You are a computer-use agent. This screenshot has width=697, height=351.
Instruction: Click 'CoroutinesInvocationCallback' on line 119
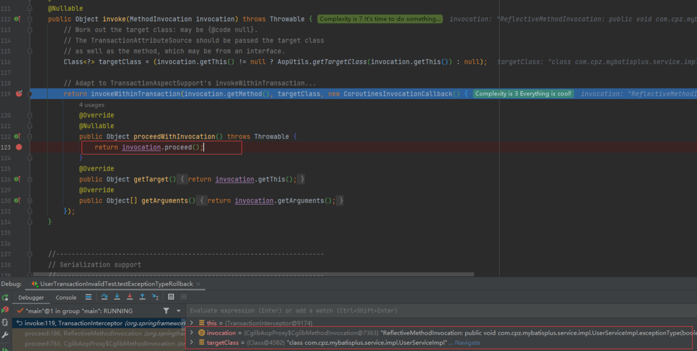click(398, 94)
